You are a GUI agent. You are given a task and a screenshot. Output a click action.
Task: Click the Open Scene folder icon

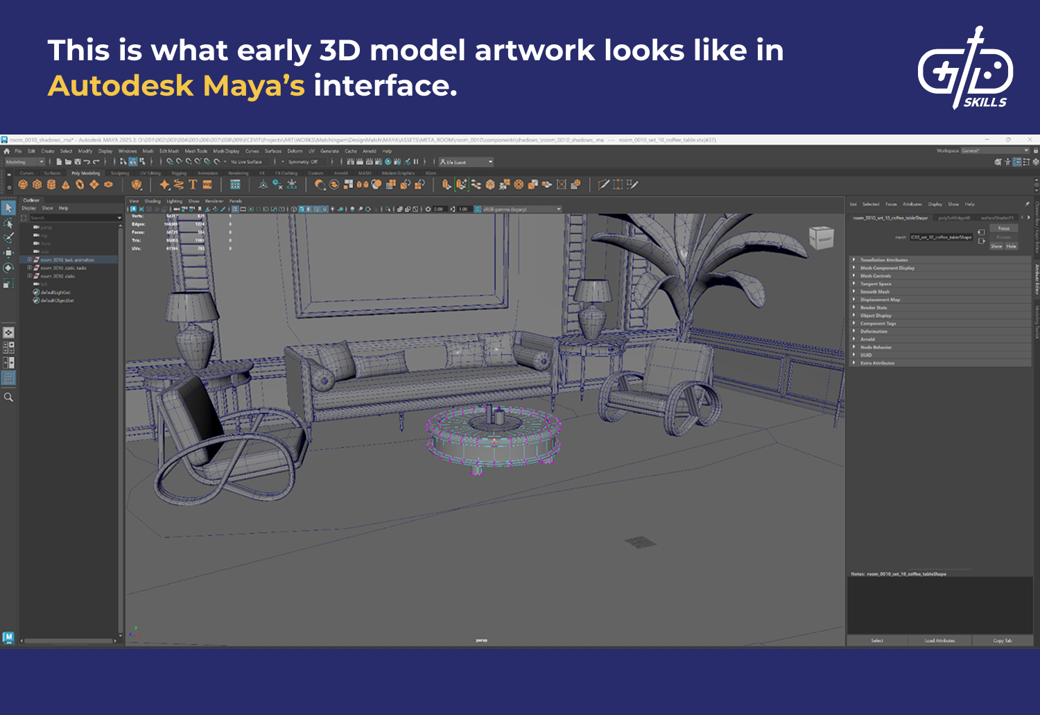pyautogui.click(x=69, y=162)
